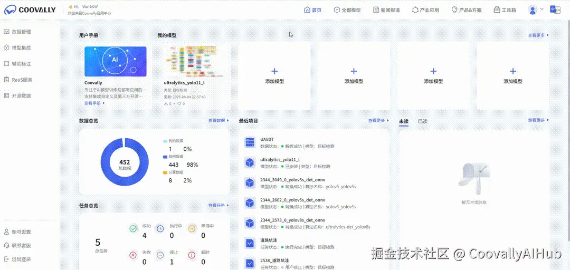570x270 pixels.
Task: Click the 2344_2573_0_yolov8s_det_onnx project name
Action: [x=292, y=220]
